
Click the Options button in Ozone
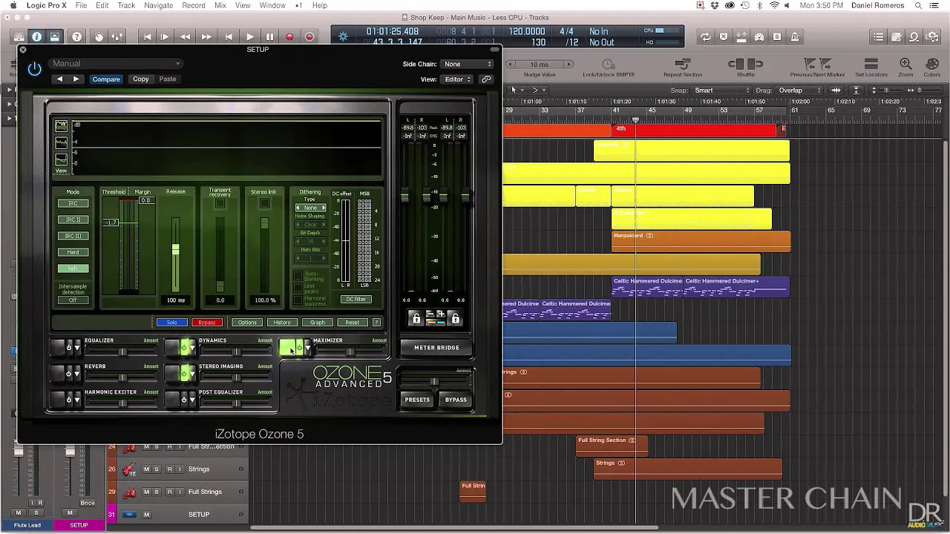tap(247, 323)
